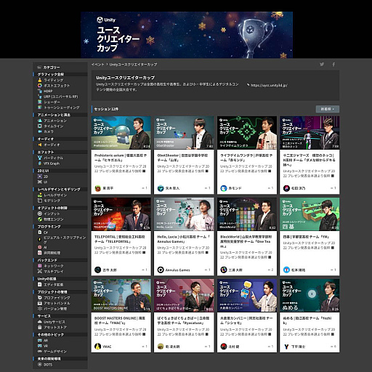This screenshot has height=372, width=372.
Task: Go to イベント breadcrumb link
Action: [x=97, y=65]
